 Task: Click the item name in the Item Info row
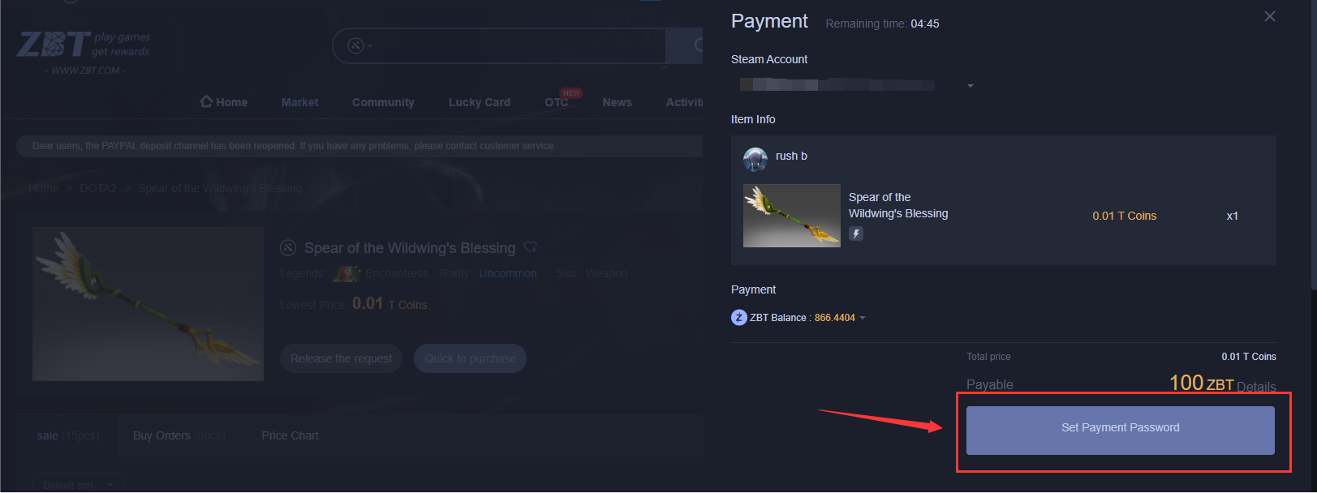[x=898, y=205]
